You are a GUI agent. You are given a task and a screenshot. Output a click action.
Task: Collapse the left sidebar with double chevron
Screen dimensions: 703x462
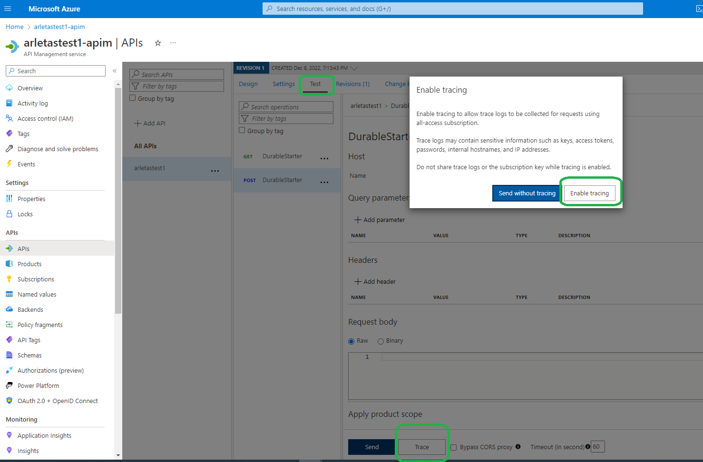coord(115,71)
